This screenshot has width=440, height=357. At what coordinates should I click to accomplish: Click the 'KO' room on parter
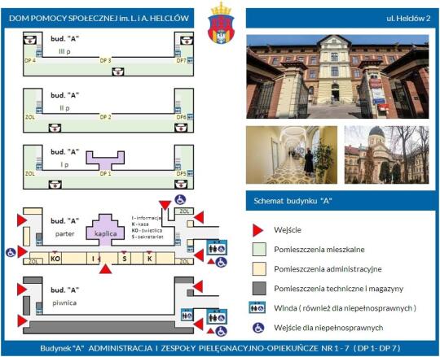[x=55, y=258]
